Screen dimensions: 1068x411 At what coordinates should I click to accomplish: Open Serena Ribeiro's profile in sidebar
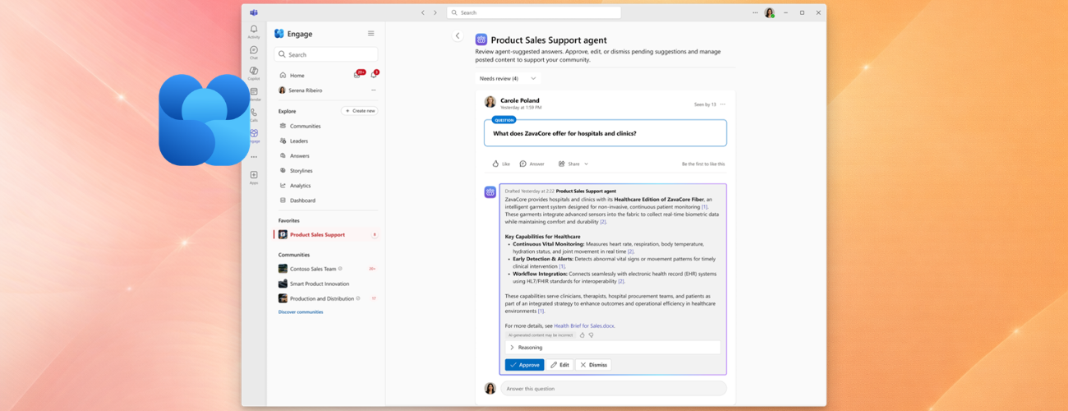pyautogui.click(x=301, y=90)
